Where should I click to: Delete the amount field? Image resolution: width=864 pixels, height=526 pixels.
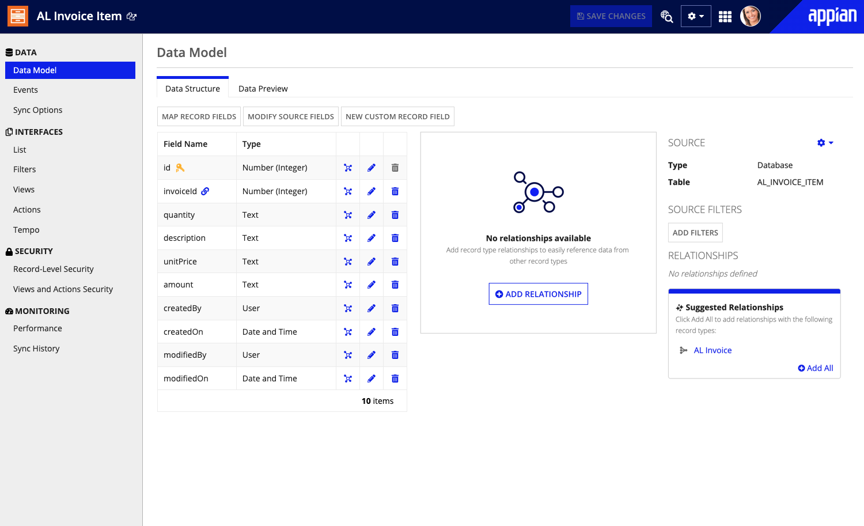(395, 285)
